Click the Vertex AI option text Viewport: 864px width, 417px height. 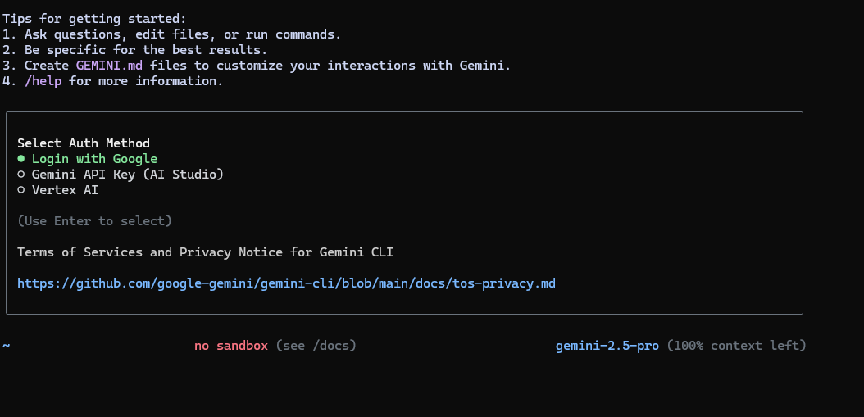pos(65,190)
